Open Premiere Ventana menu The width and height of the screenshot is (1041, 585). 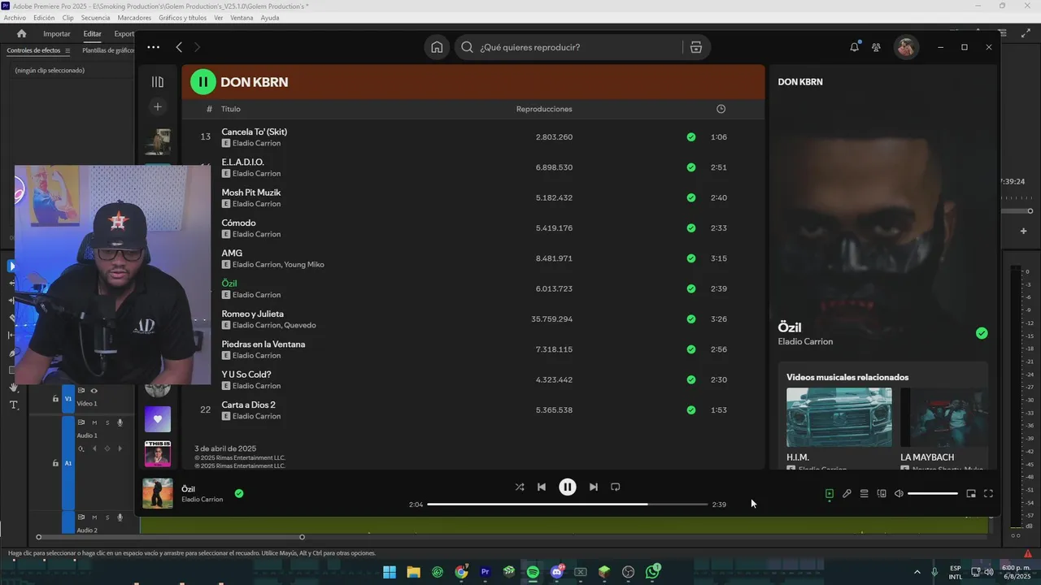tap(242, 18)
